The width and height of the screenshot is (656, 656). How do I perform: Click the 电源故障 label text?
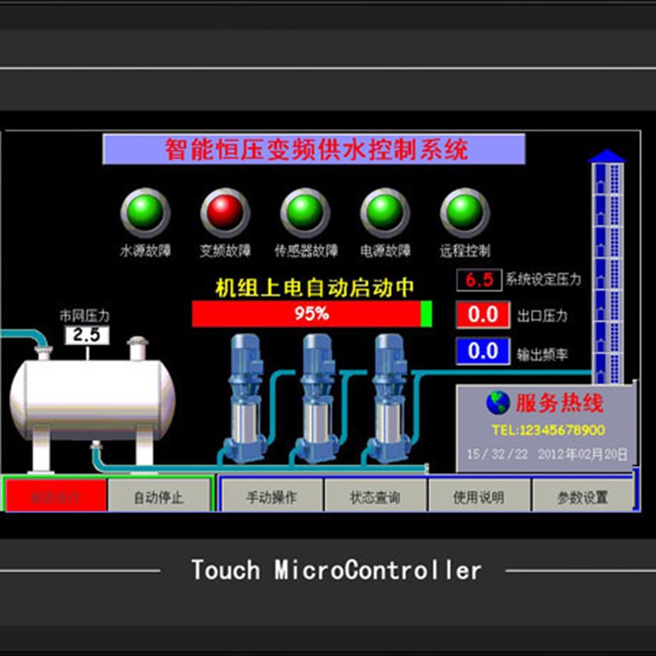[x=385, y=251]
